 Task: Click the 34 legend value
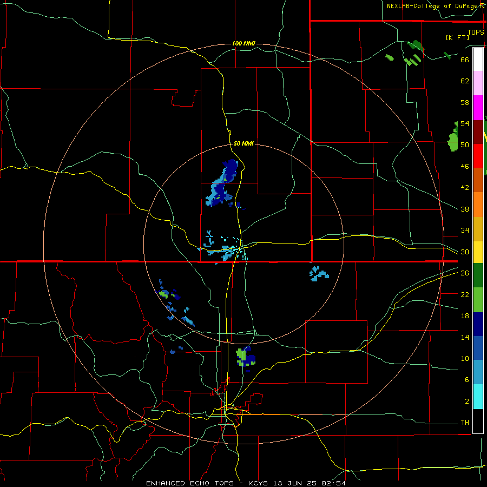coord(465,231)
